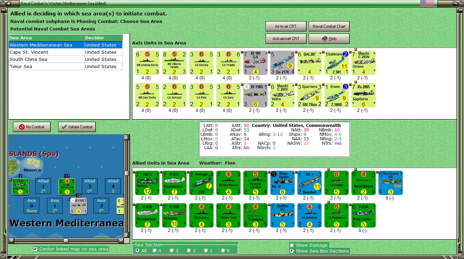Click the BB Caio Duilio counter

pyautogui.click(x=147, y=95)
